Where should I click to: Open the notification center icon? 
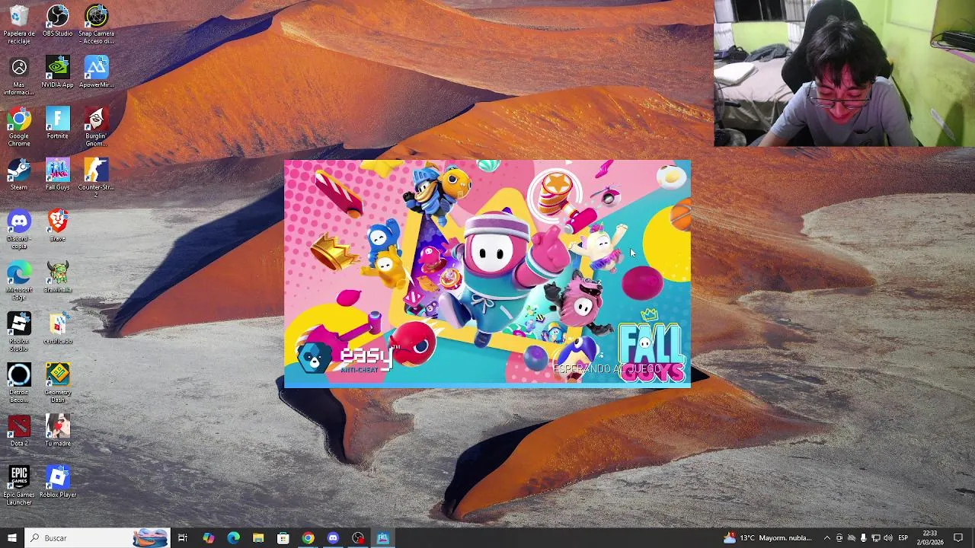pyautogui.click(x=958, y=538)
